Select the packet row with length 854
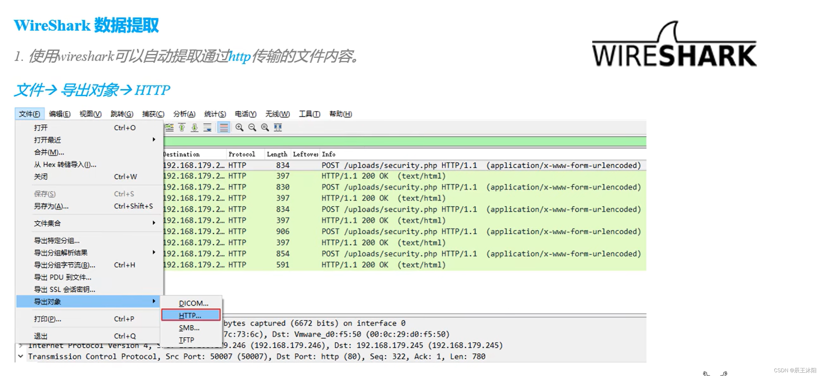 pos(405,254)
